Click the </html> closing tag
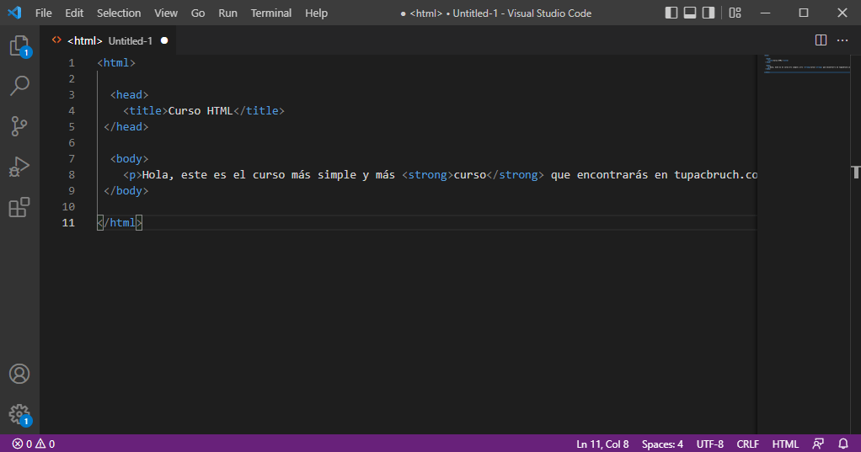 click(x=120, y=223)
